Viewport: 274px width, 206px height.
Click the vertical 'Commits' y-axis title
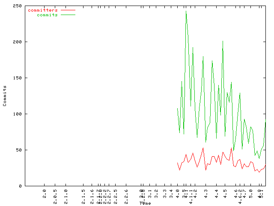pos(5,96)
